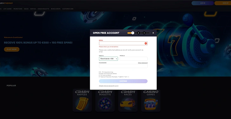231x119 pixels.
Task: Open the Bonus Drops menu item
Action: 56,9
